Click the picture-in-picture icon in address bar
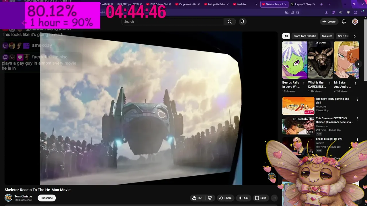The image size is (367, 206). 287,12
